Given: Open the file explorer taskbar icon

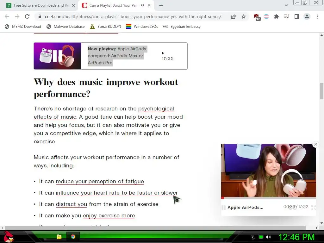Looking at the screenshot, I should point(59,237).
